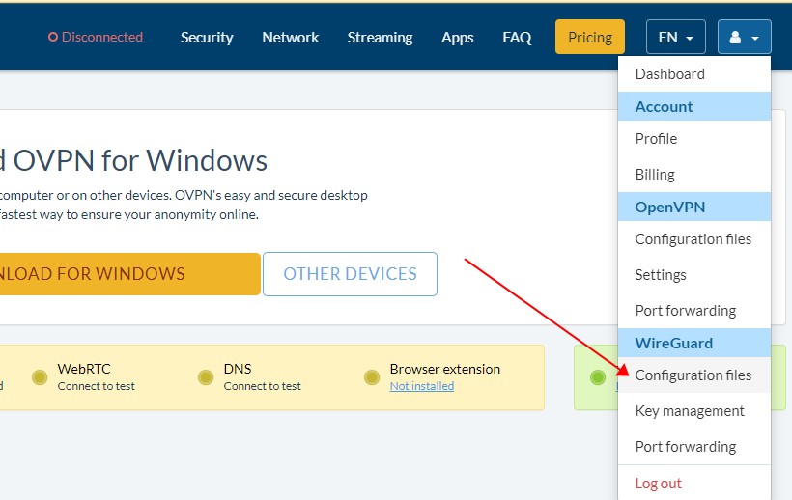Click the yellow Pricing button
This screenshot has width=792, height=500.
[x=590, y=37]
